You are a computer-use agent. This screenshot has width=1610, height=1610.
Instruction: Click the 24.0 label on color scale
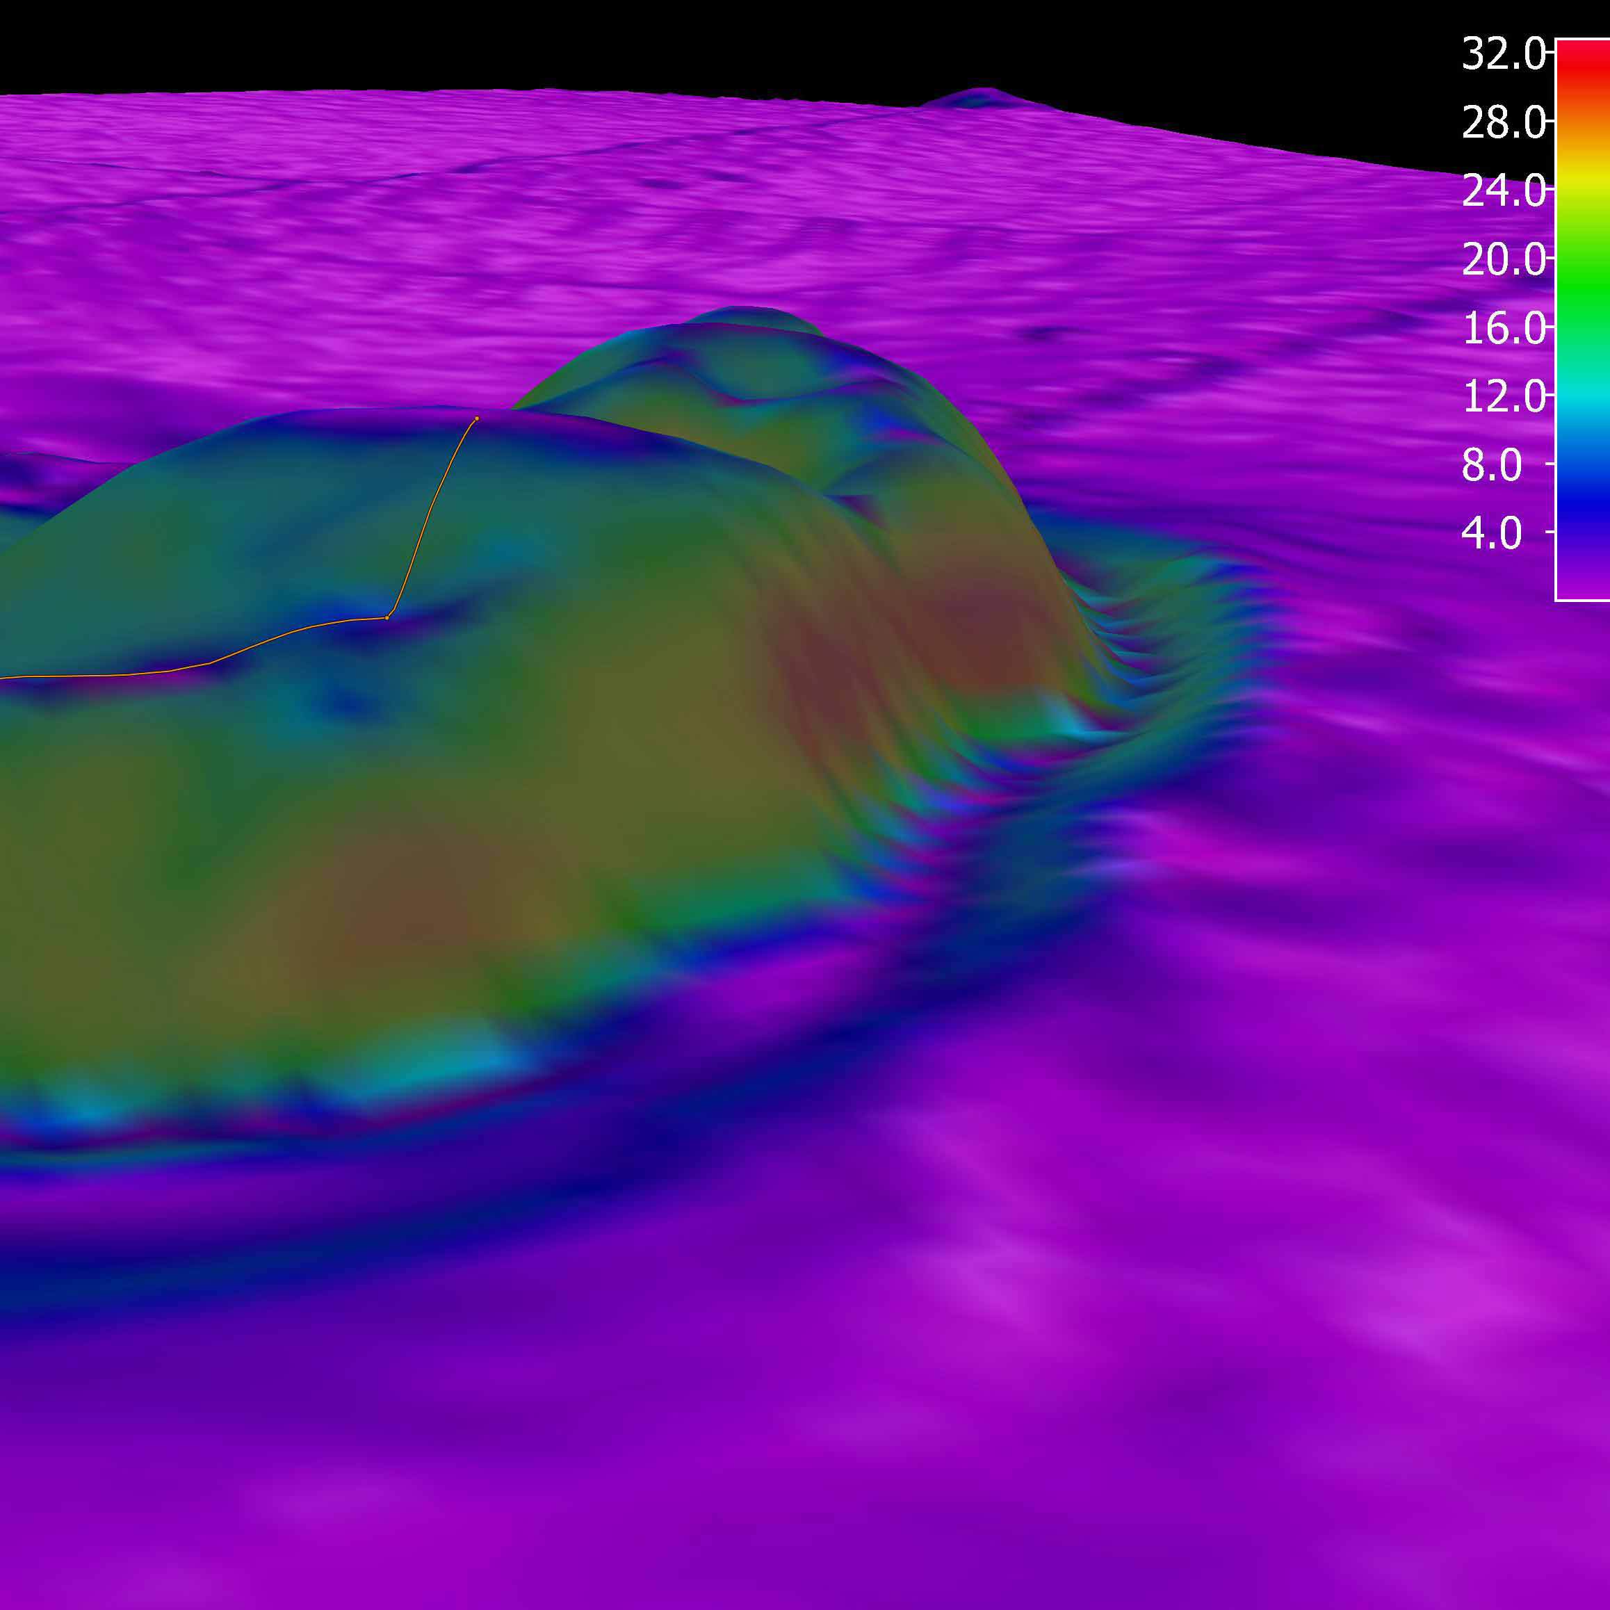pos(1504,192)
